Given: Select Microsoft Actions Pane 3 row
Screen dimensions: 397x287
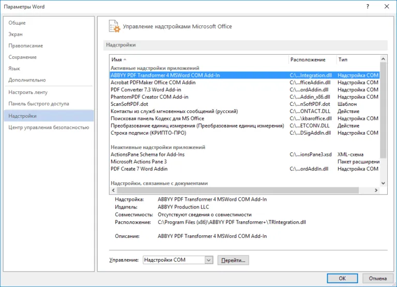Looking at the screenshot, I should (245, 162).
